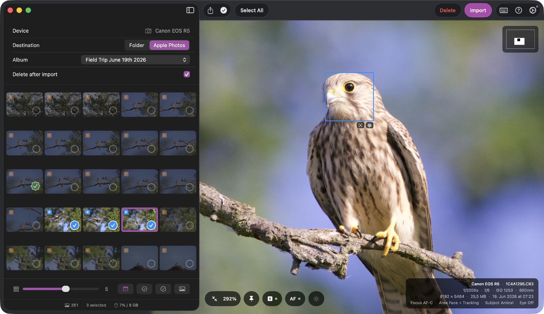Toggle the AF overlay button

[295, 299]
